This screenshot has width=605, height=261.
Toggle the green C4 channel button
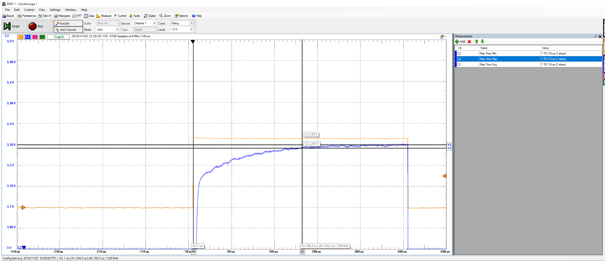(42, 37)
